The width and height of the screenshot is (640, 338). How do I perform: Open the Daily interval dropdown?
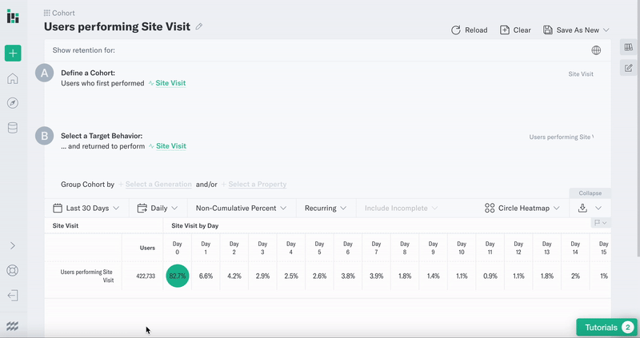158,209
